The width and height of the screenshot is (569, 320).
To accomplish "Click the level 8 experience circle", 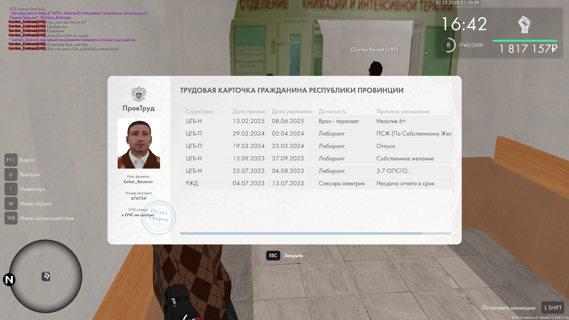I will [448, 45].
